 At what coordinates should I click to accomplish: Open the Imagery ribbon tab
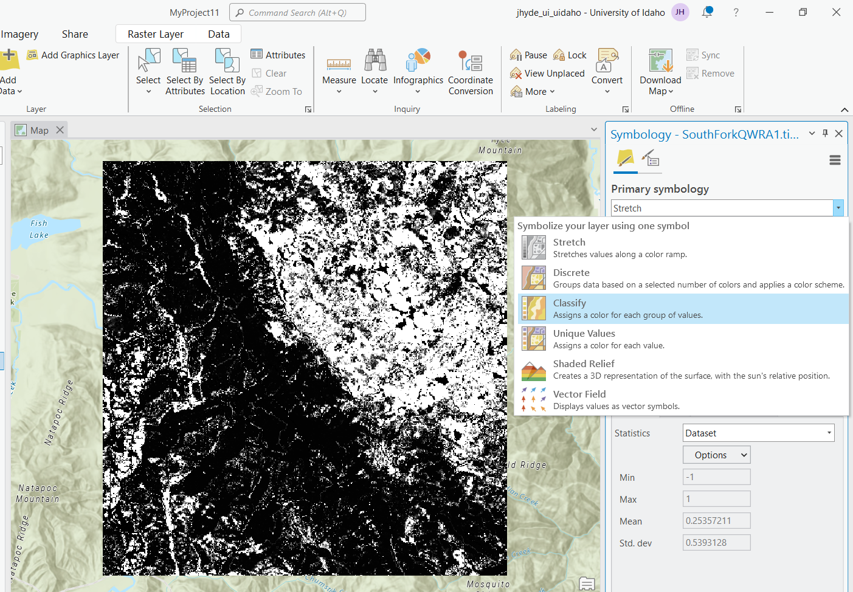[19, 34]
